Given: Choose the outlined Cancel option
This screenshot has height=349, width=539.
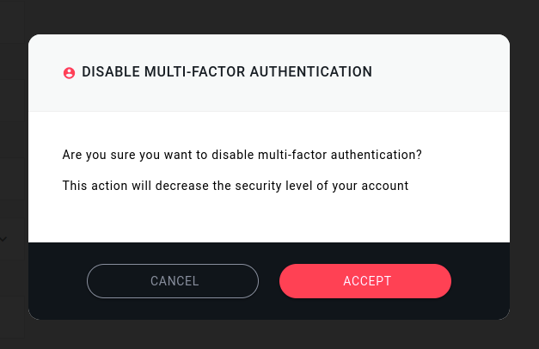Looking at the screenshot, I should 173,281.
